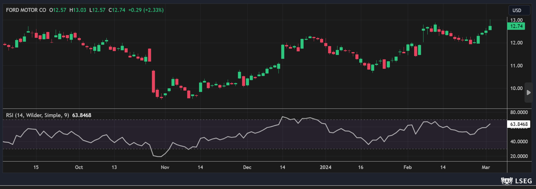Click the LSEG logo
Viewport: 536px width, 189px height.
[x=516, y=181]
